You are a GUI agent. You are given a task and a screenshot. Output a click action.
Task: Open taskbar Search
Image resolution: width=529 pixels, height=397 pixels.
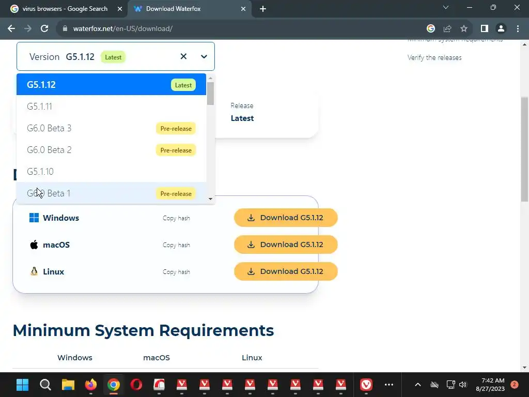click(x=45, y=385)
